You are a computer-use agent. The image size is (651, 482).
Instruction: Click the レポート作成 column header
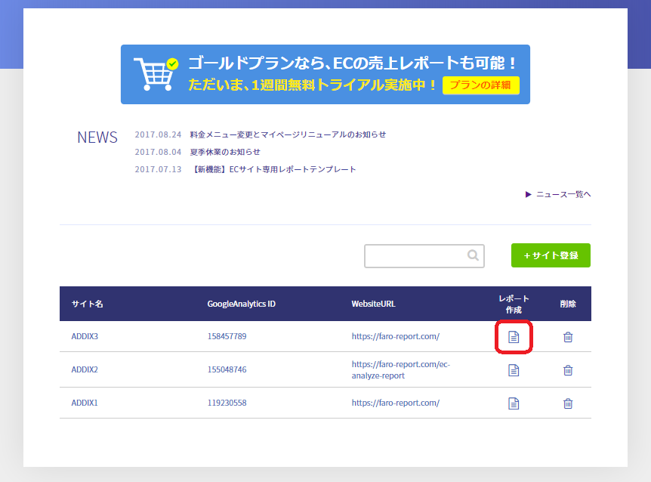coord(514,304)
